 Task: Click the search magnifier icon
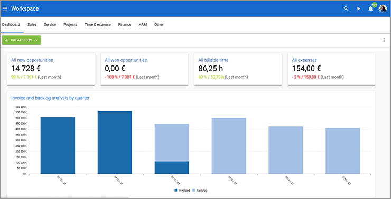(346, 9)
